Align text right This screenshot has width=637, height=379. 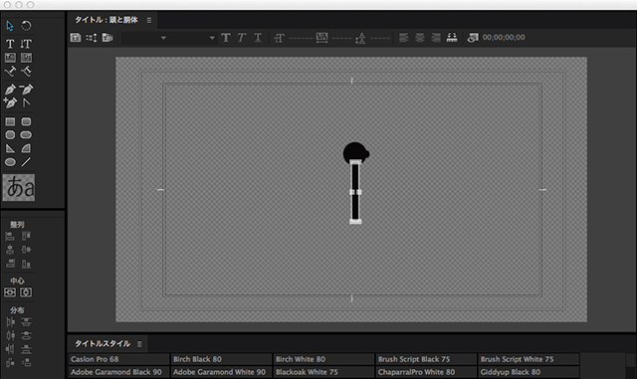coord(436,38)
